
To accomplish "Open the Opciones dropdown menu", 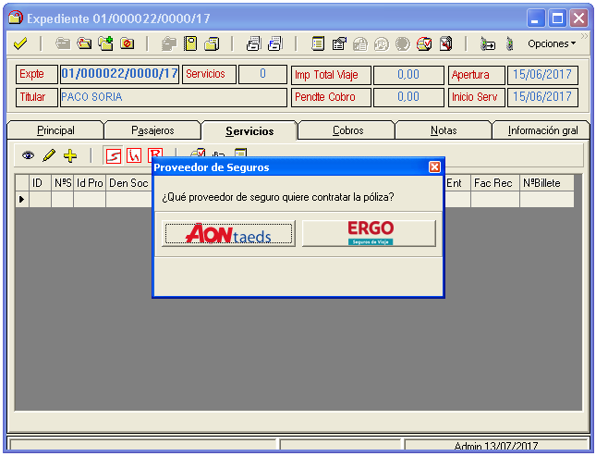I will click(551, 43).
